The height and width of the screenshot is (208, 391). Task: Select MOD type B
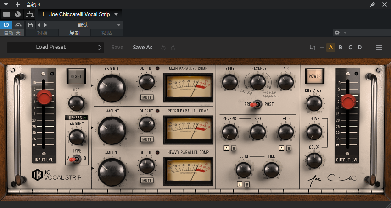pos(289,149)
